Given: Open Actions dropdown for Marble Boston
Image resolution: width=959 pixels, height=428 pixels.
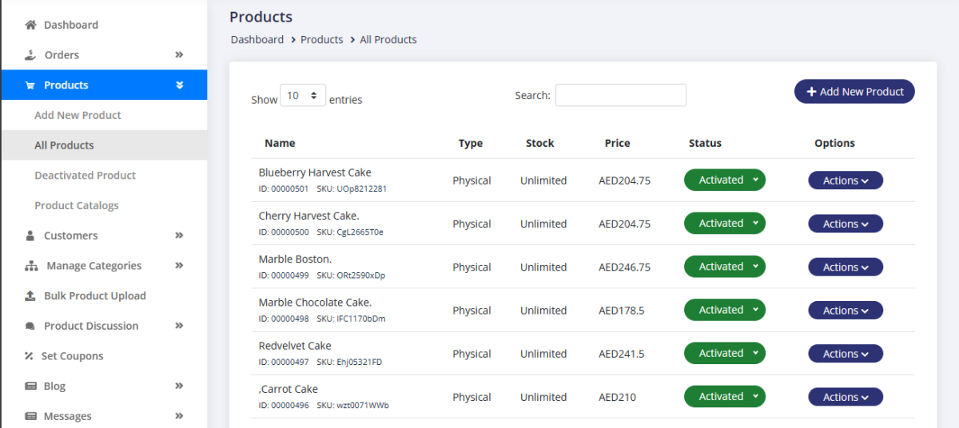Looking at the screenshot, I should coord(846,267).
